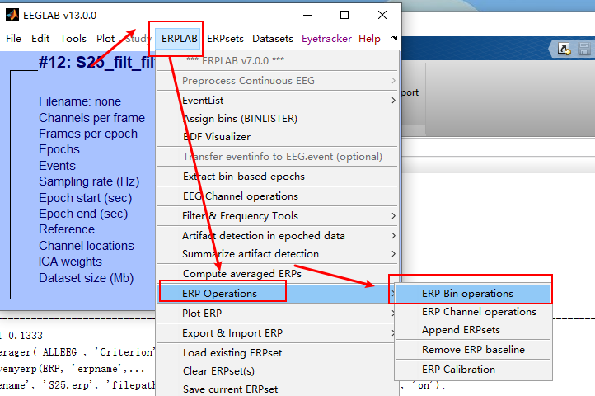The width and height of the screenshot is (595, 396).
Task: Click the MATLAB logo icon in EEGLAB title bar
Action: tap(12, 15)
